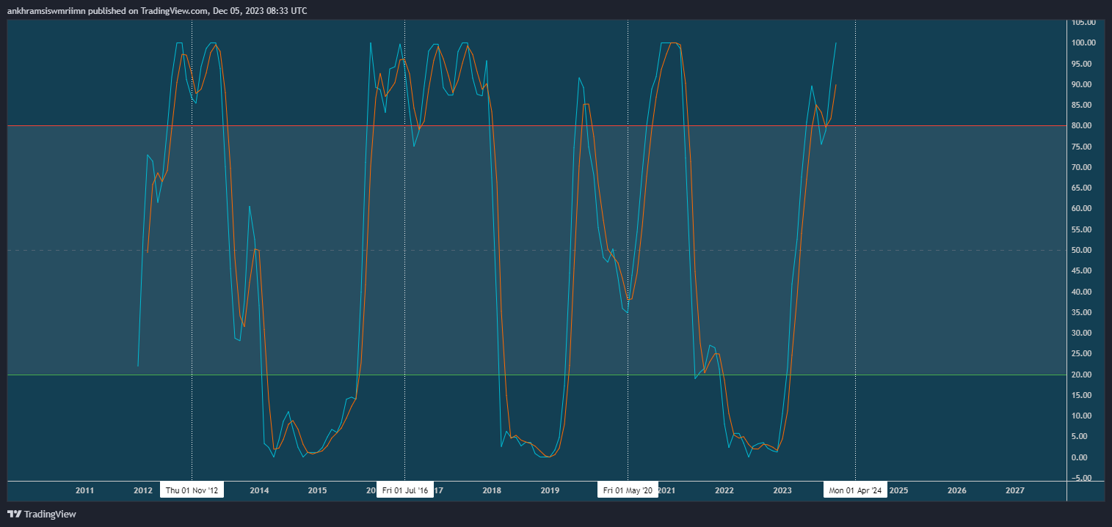
Task: Click the 2015 label on the time axis
Action: click(317, 490)
